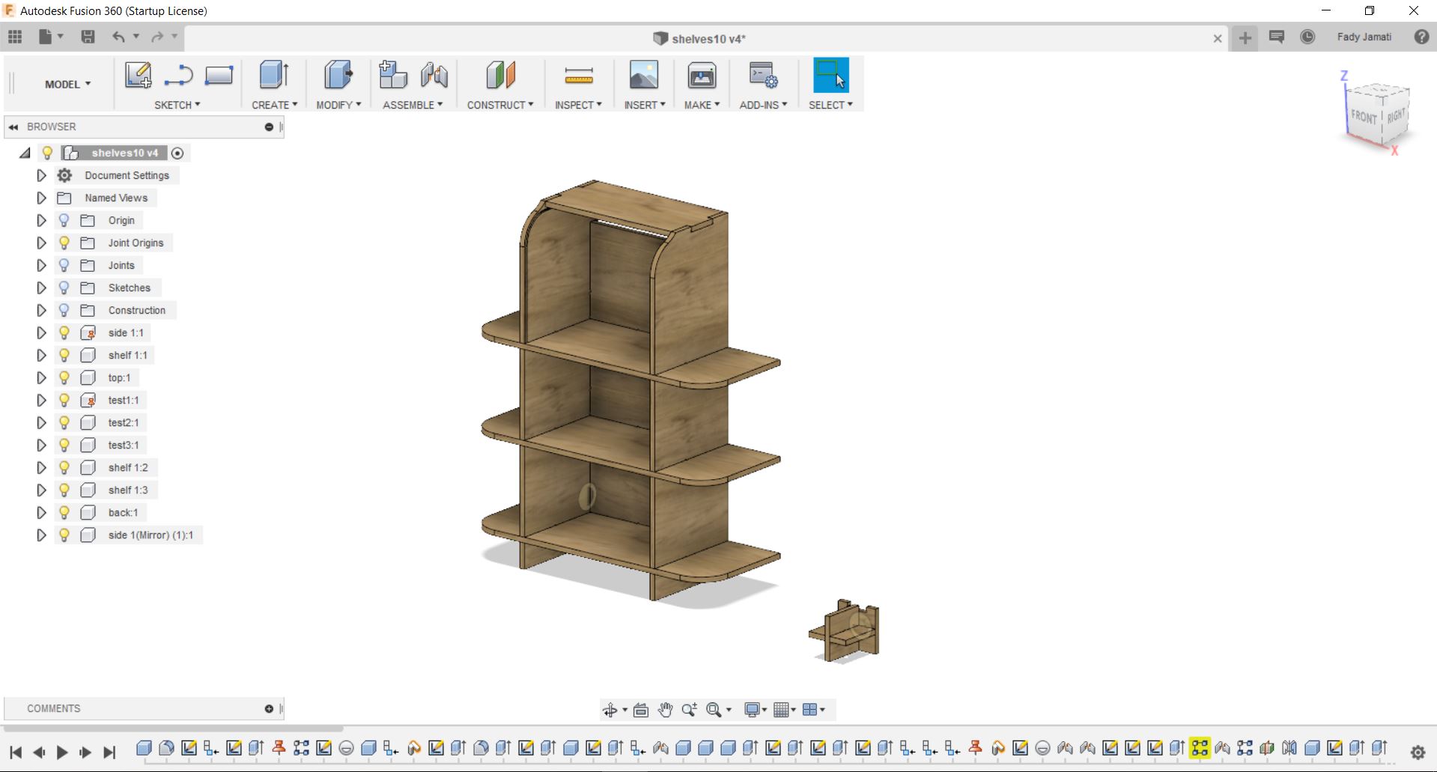Expand the Joints folder node
This screenshot has height=772, width=1437.
41,265
